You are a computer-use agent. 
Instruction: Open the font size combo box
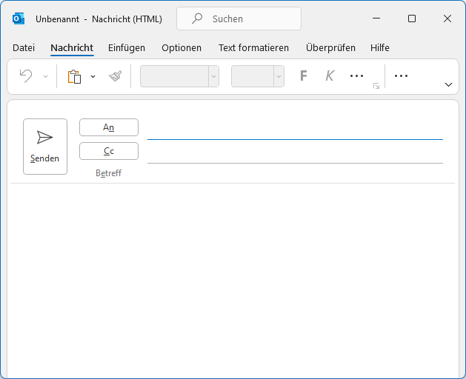[x=257, y=76]
